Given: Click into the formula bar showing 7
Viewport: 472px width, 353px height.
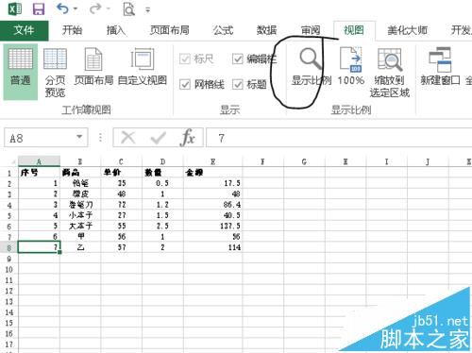Looking at the screenshot, I should pyautogui.click(x=339, y=138).
